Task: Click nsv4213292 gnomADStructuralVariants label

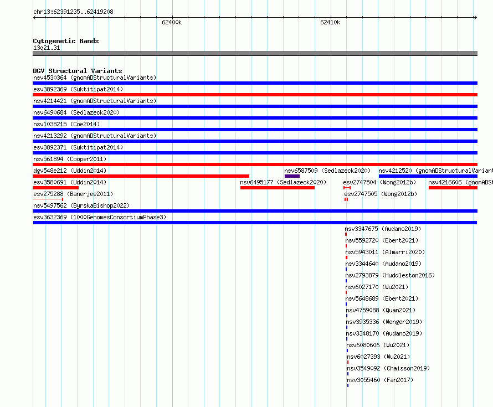Action: pyautogui.click(x=95, y=136)
